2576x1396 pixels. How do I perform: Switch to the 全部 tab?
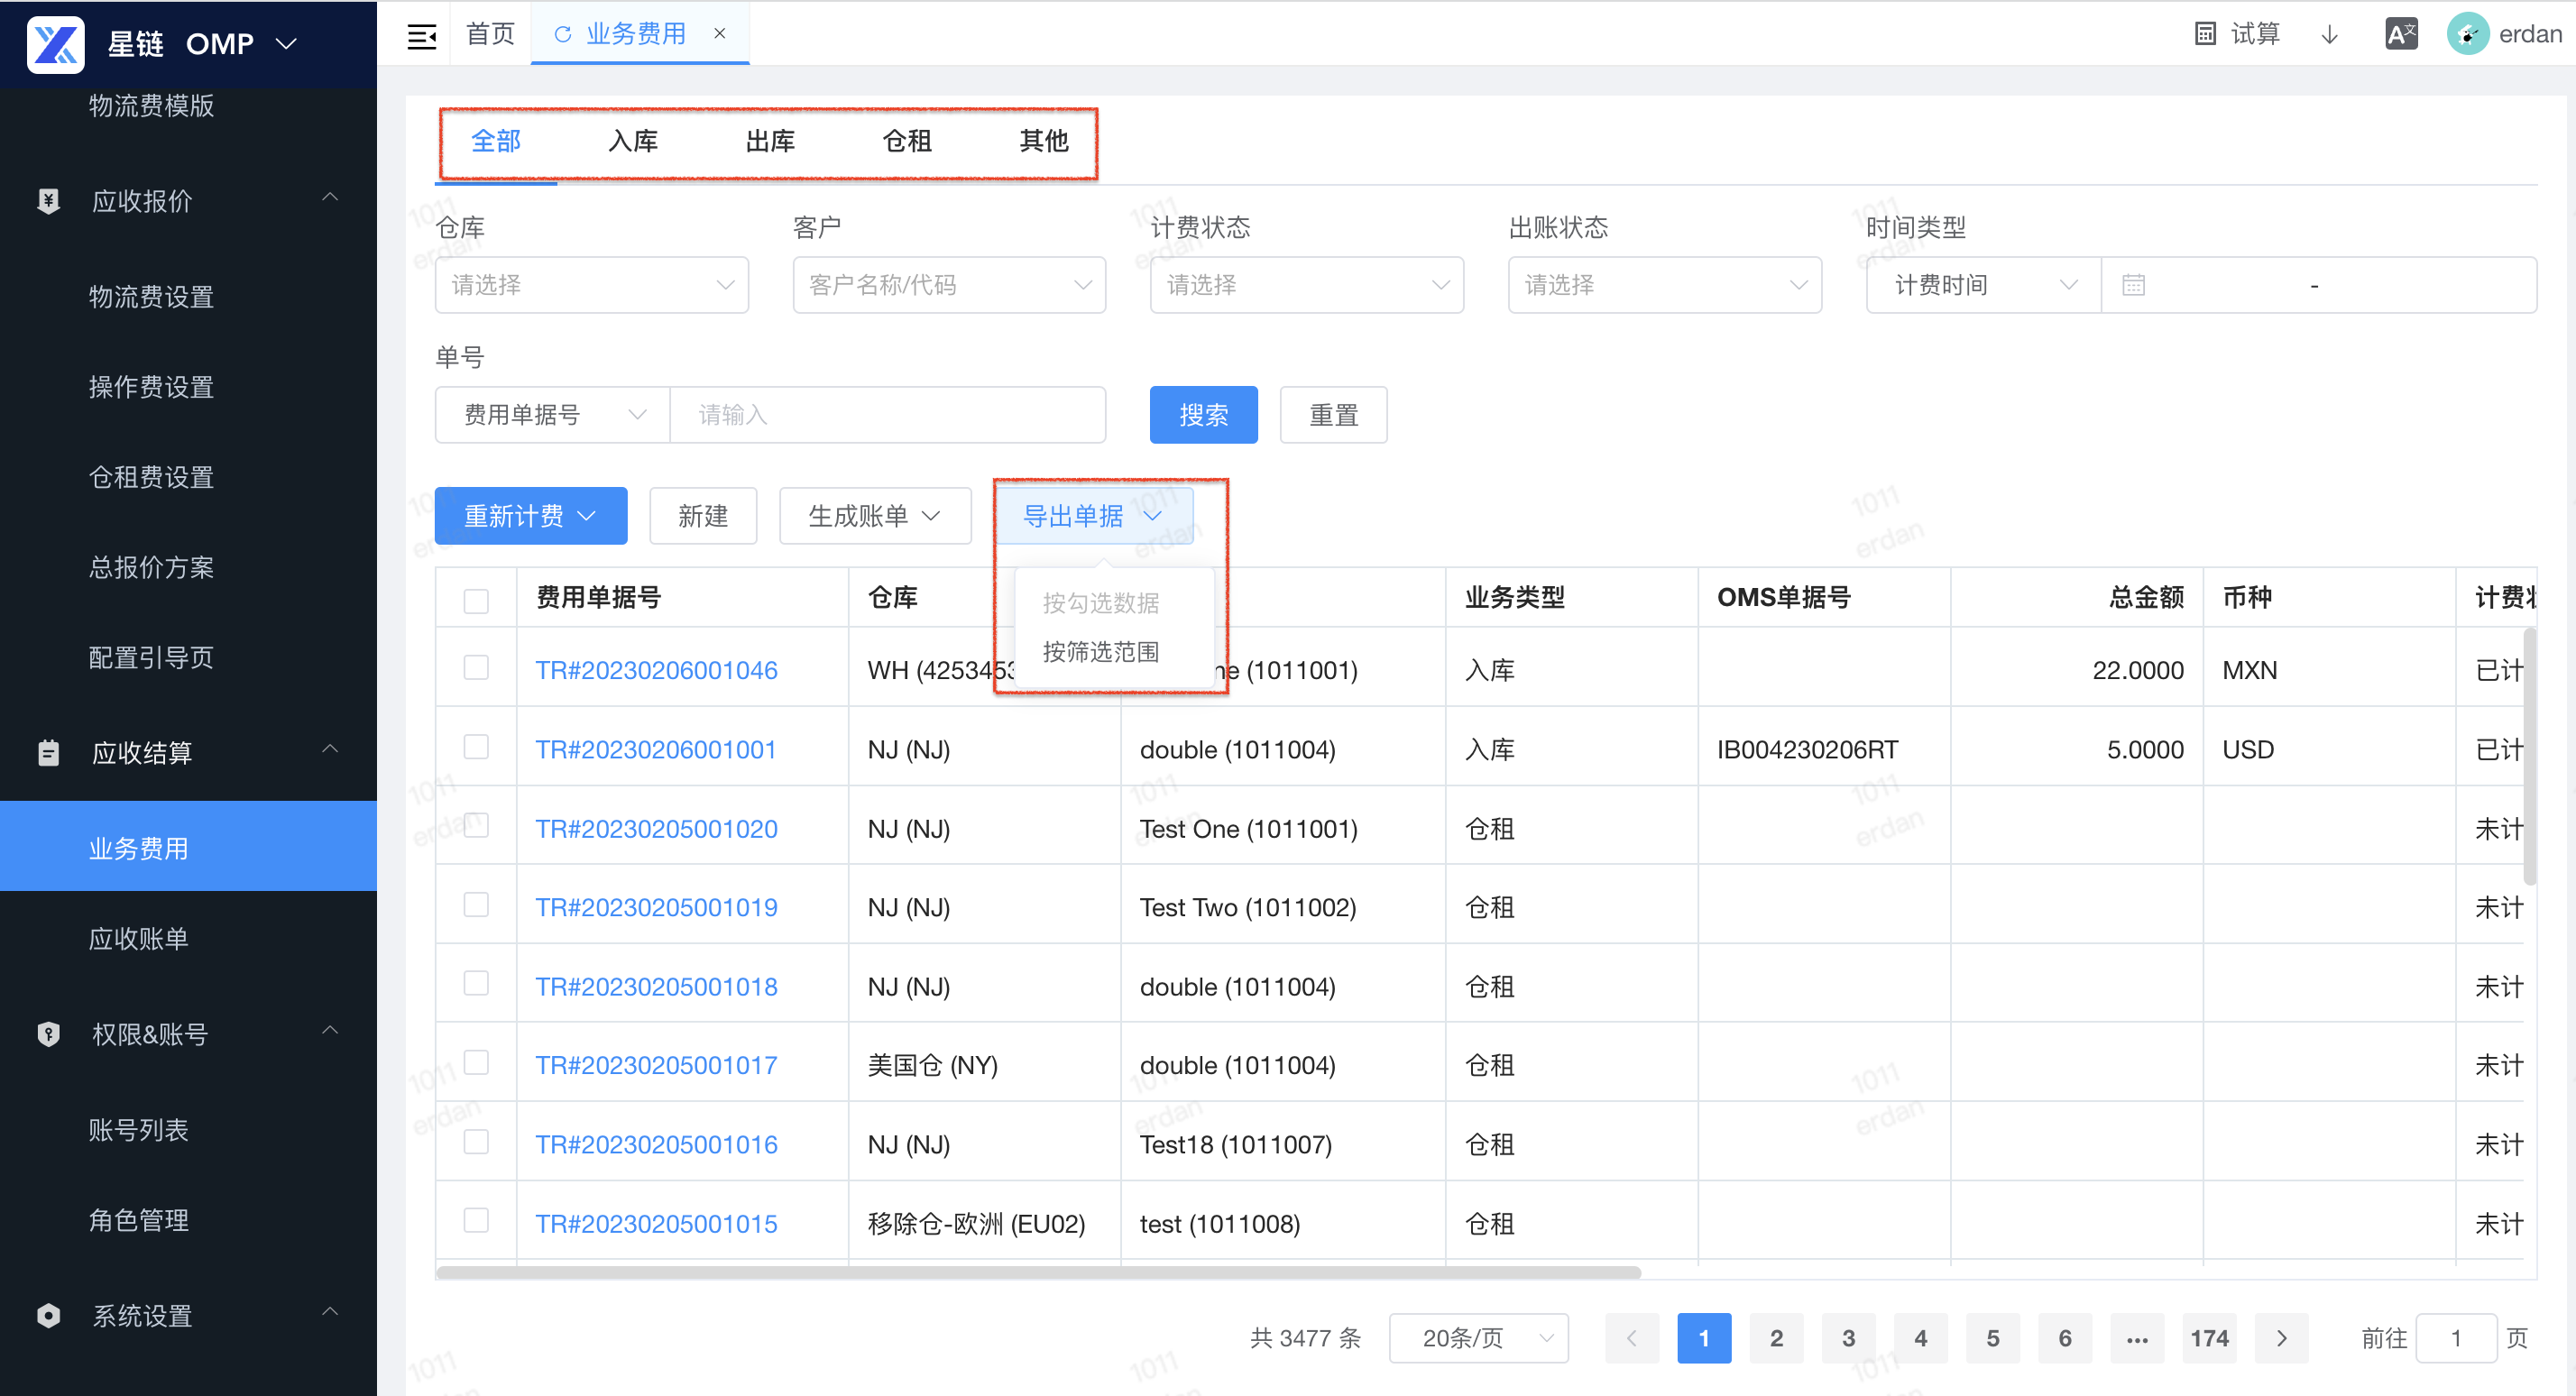pyautogui.click(x=496, y=141)
